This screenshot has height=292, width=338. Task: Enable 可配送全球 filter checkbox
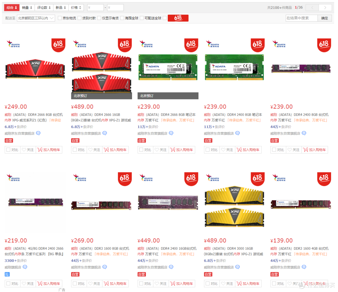pyautogui.click(x=142, y=18)
